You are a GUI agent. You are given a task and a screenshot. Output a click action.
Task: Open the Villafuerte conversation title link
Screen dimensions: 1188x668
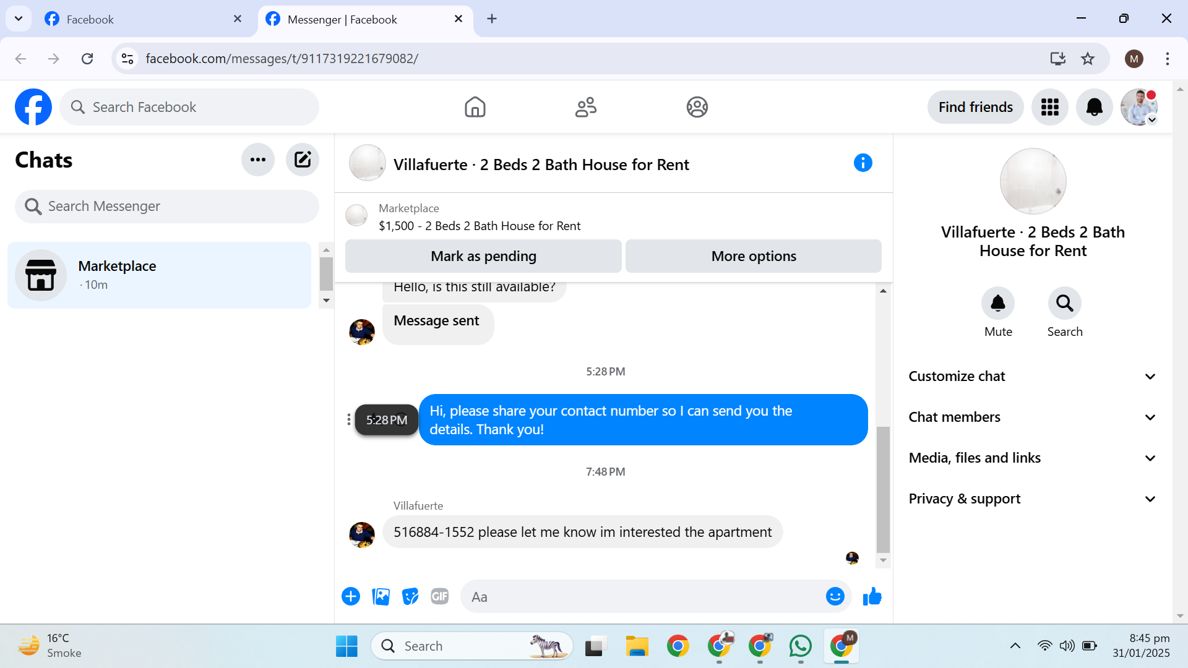click(541, 165)
